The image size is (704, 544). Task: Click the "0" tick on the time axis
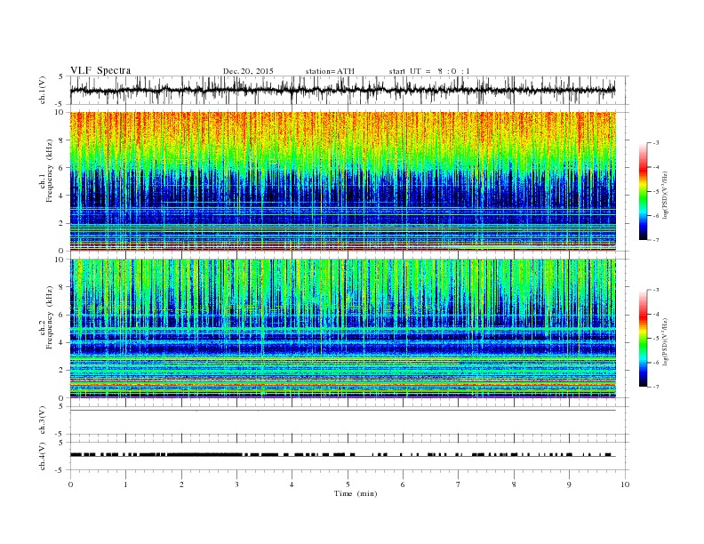point(70,484)
